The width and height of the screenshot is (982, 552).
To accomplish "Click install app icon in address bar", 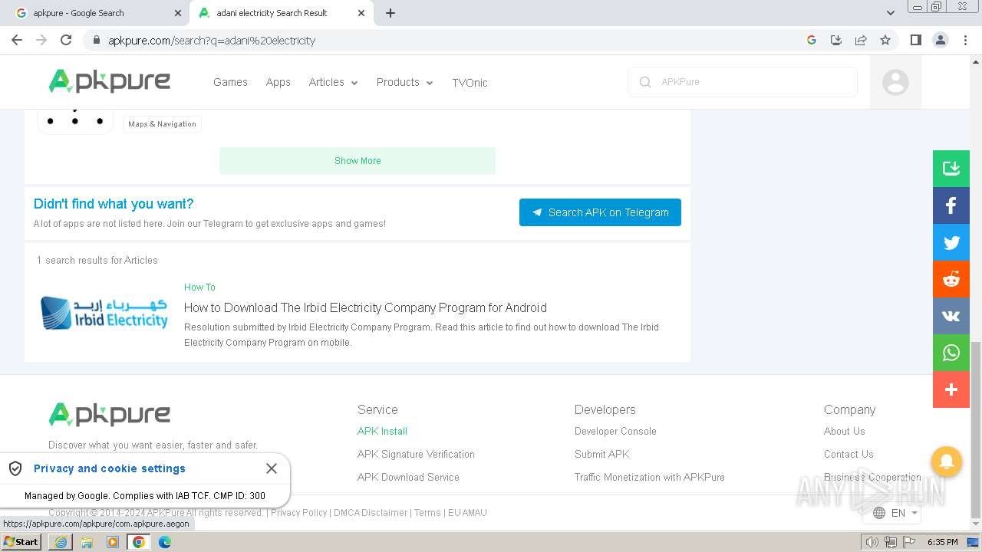I will coord(836,40).
